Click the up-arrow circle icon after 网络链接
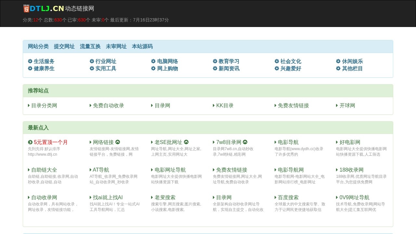 pyautogui.click(x=118, y=142)
